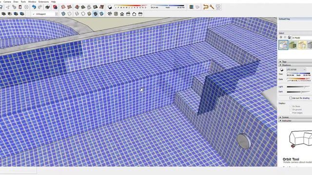312x175 pixels.
Task: Open the Extensions menu
Action: pyautogui.click(x=43, y=1)
